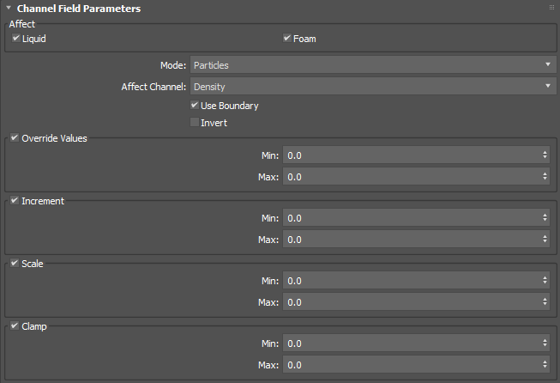Click the Override Values Max spinner arrows
The width and height of the screenshot is (560, 383).
click(x=545, y=177)
